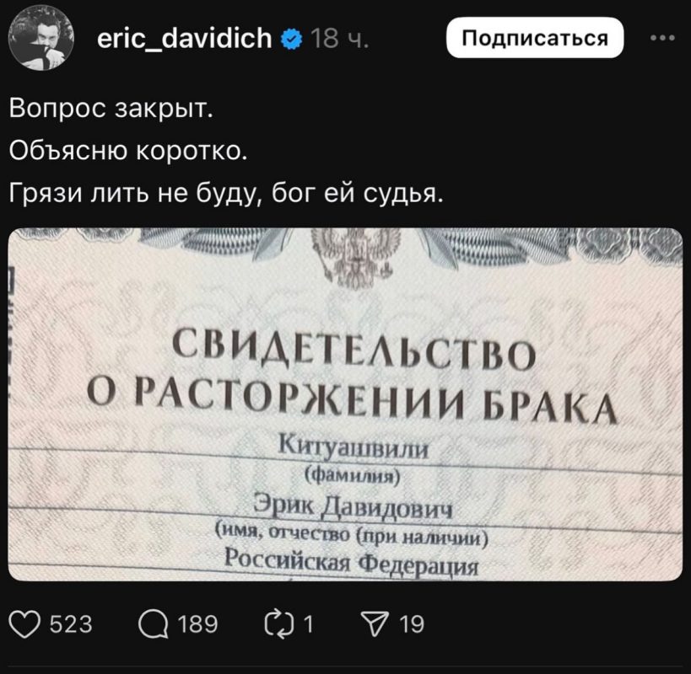This screenshot has width=691, height=674.
Task: View the 189 replies count
Action: click(198, 624)
